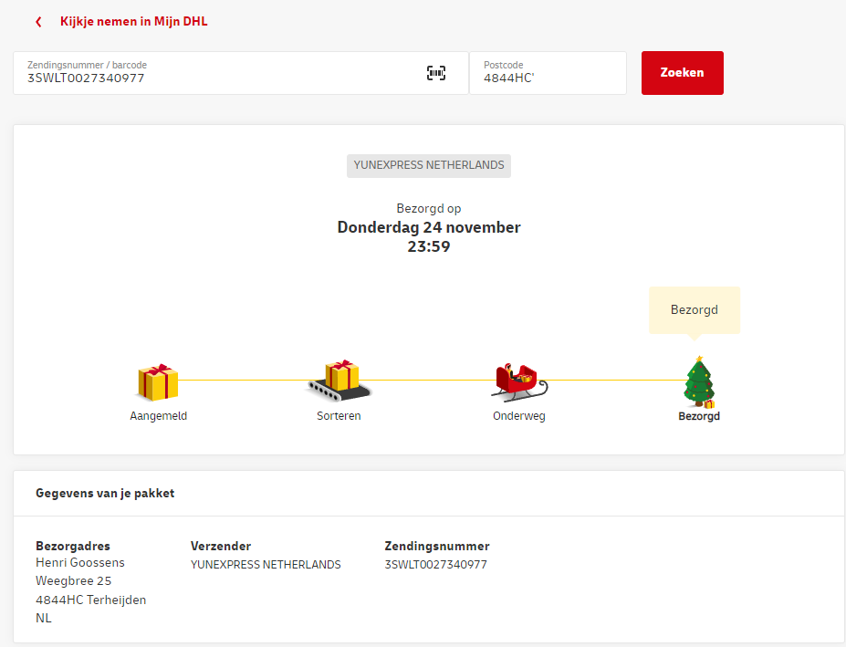Click the Aangemeld step label
846x647 pixels.
pyautogui.click(x=158, y=416)
